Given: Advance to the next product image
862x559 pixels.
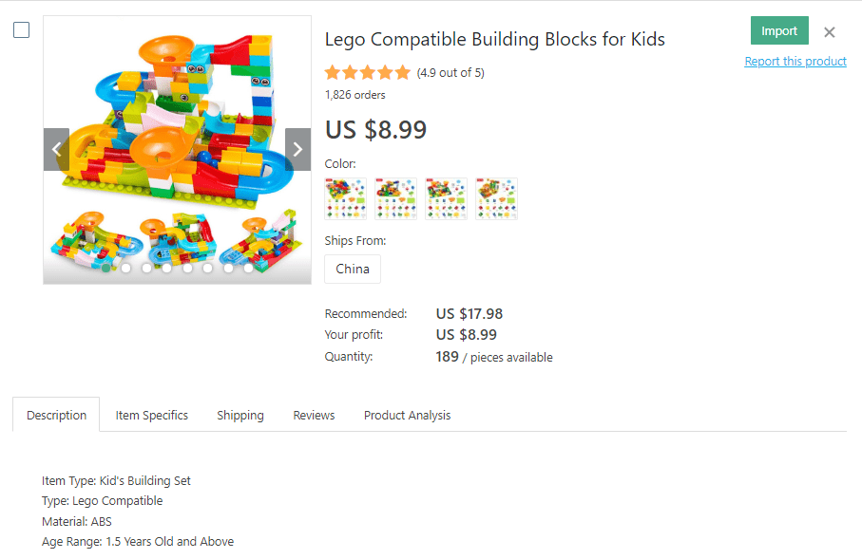Looking at the screenshot, I should [x=297, y=149].
